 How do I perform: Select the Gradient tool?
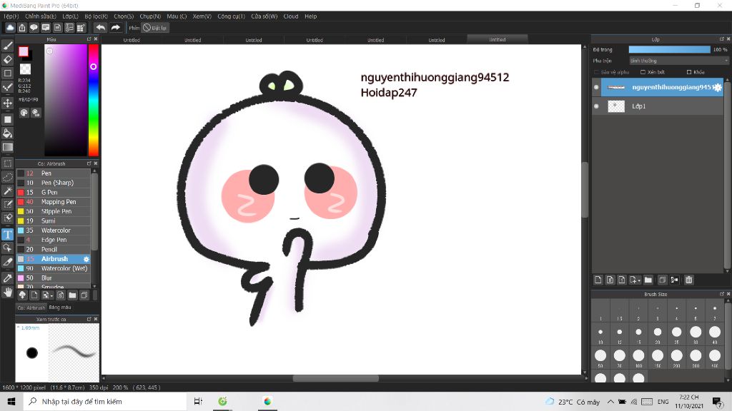pos(8,147)
